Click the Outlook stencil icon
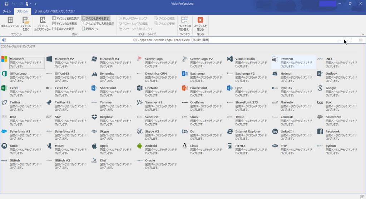The width and height of the screenshot is (366, 199). (320, 74)
